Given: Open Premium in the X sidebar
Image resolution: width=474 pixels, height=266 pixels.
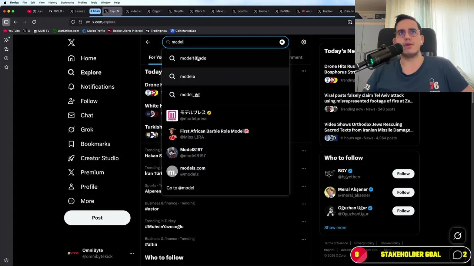Looking at the screenshot, I should (x=86, y=173).
